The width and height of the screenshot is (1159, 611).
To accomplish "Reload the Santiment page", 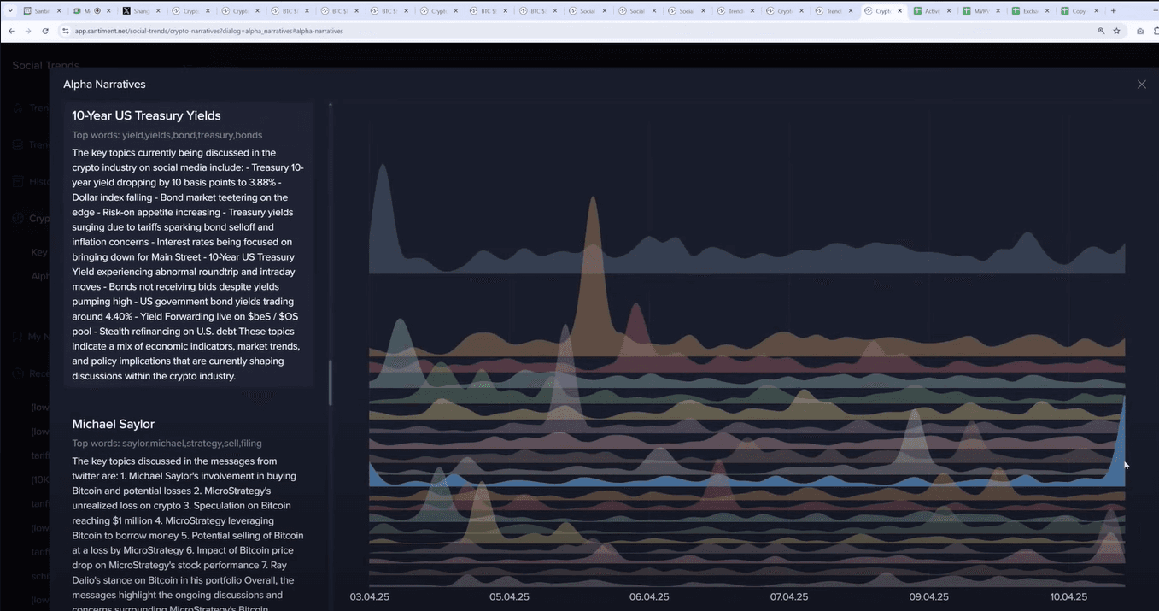I will coord(45,31).
